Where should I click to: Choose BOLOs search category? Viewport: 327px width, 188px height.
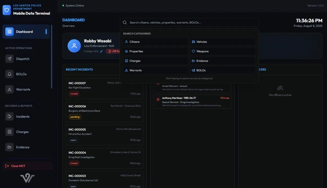(x=223, y=70)
